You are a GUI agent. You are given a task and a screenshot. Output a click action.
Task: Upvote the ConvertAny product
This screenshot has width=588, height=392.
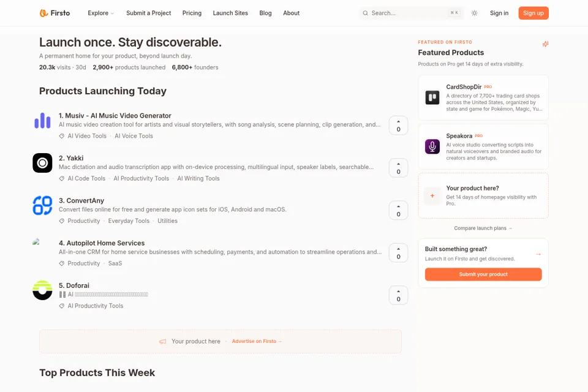pos(398,210)
